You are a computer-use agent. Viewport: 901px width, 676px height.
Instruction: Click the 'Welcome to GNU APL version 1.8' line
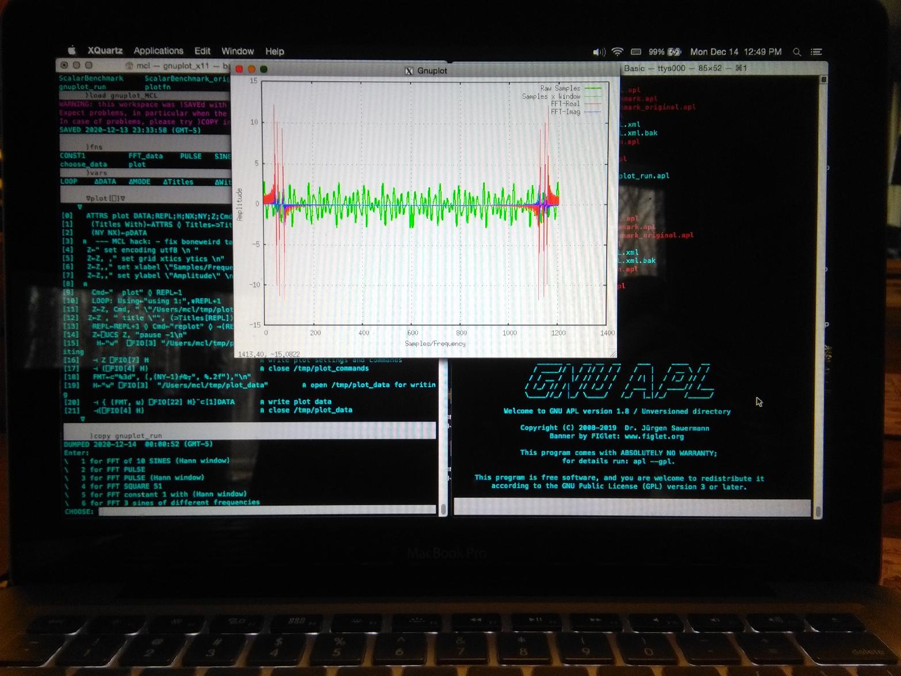click(617, 411)
